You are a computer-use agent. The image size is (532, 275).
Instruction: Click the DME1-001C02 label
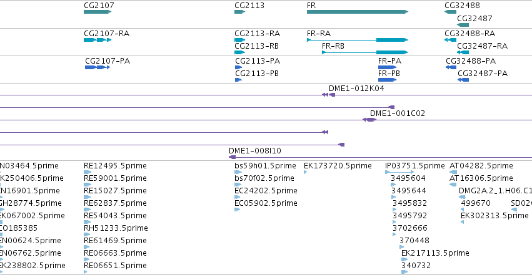pyautogui.click(x=398, y=113)
